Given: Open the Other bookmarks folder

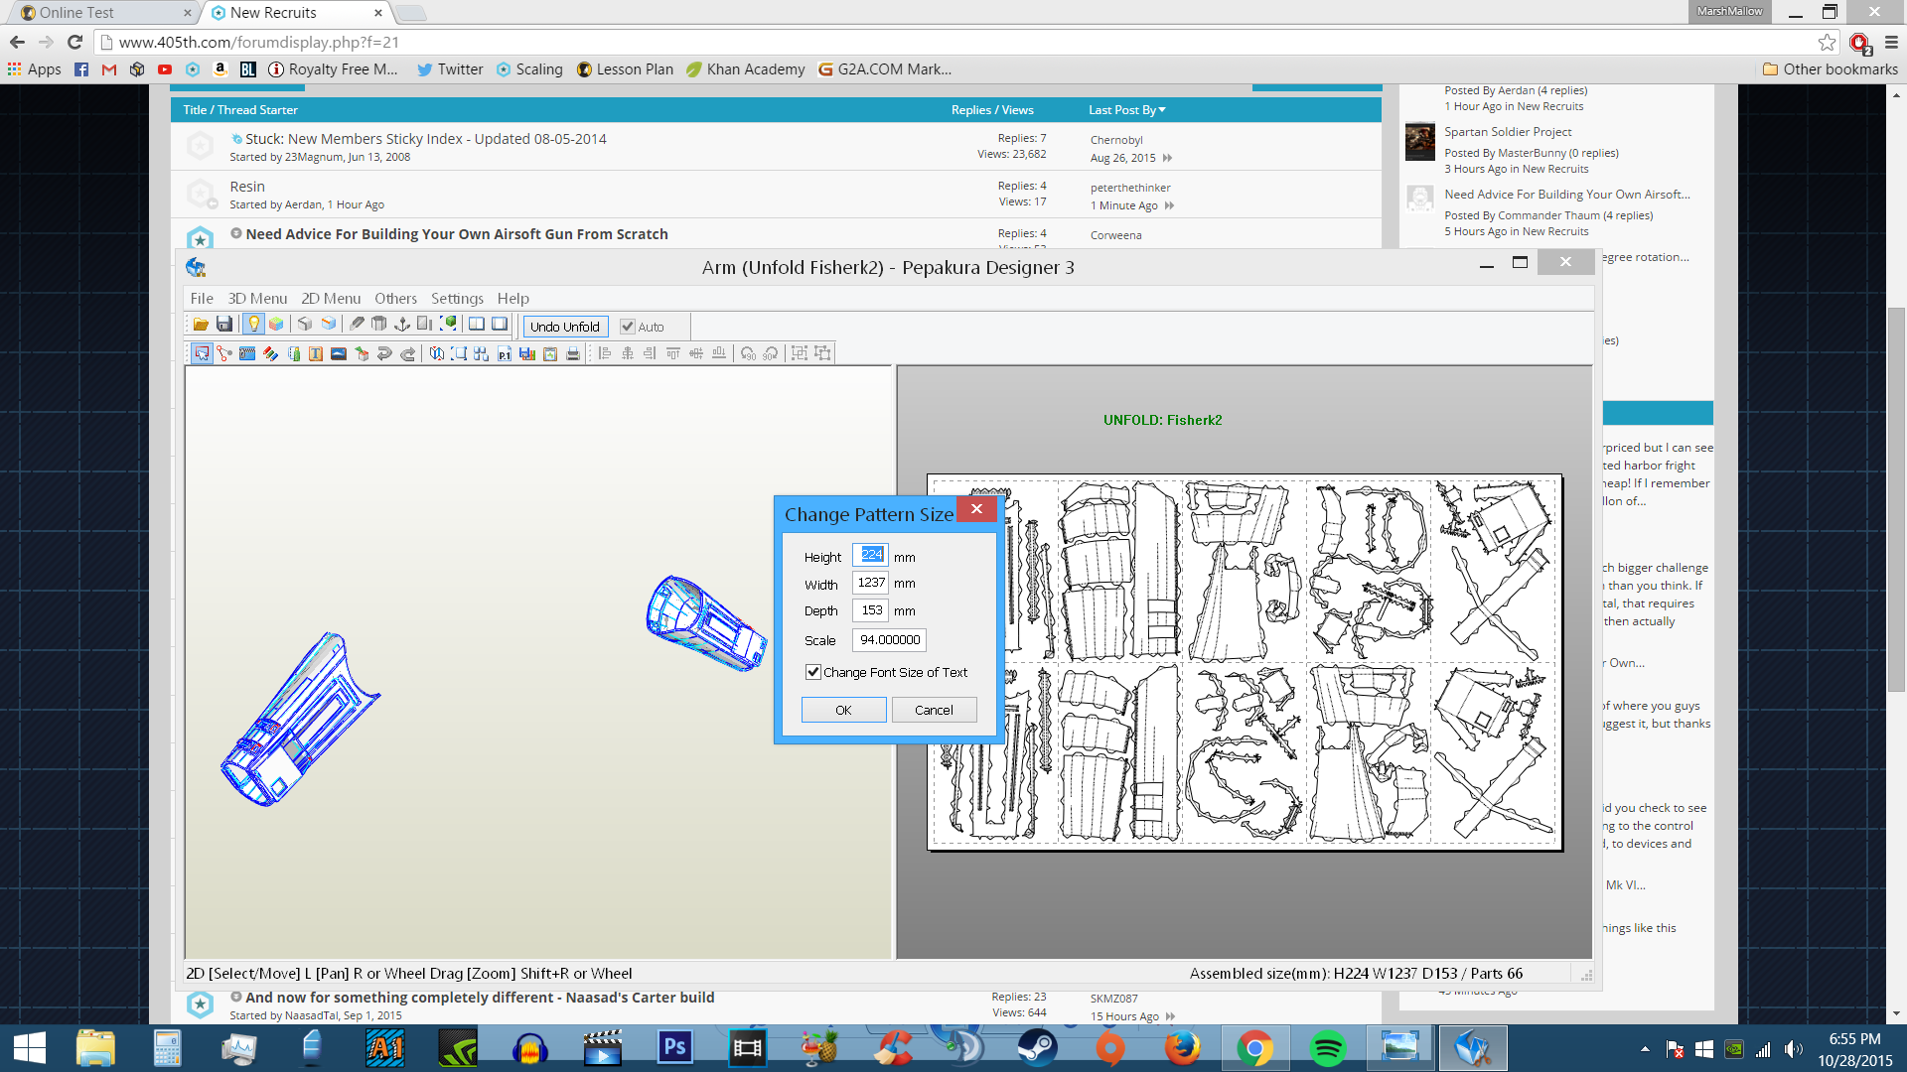Looking at the screenshot, I should [x=1830, y=69].
